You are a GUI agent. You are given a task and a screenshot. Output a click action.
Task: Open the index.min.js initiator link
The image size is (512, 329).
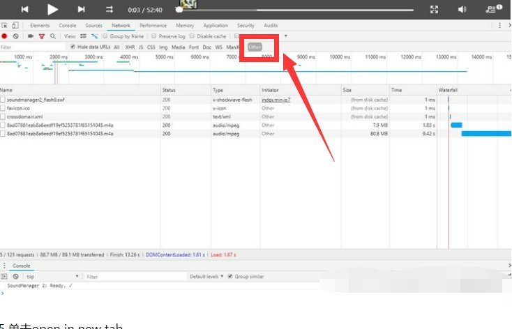(x=276, y=100)
